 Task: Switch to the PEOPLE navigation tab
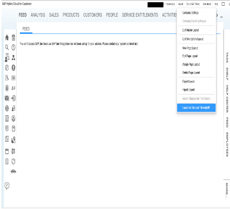click(112, 15)
